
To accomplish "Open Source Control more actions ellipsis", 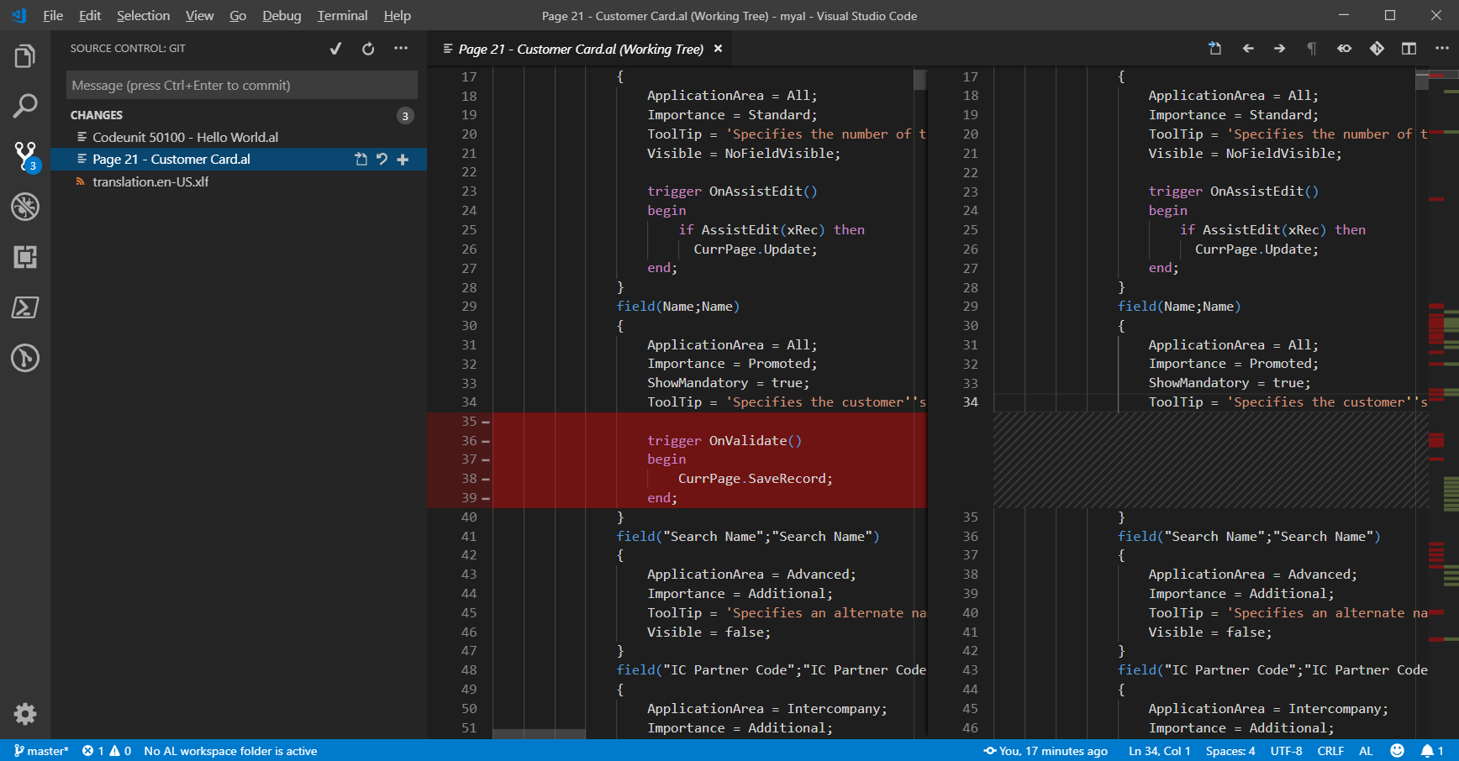I will (x=401, y=49).
